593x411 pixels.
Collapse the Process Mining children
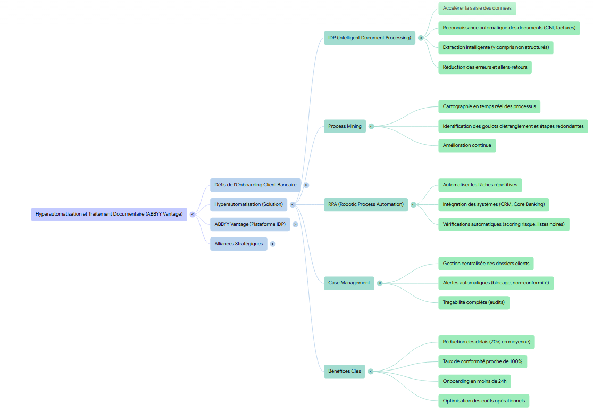click(371, 126)
